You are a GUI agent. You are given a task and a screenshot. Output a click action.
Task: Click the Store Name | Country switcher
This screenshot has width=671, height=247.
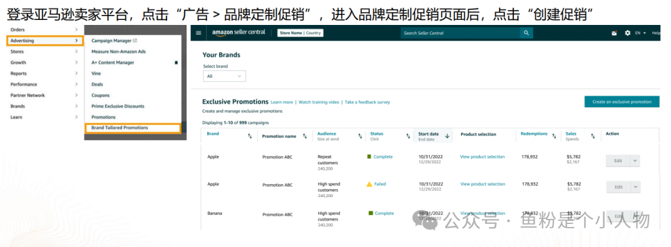300,33
